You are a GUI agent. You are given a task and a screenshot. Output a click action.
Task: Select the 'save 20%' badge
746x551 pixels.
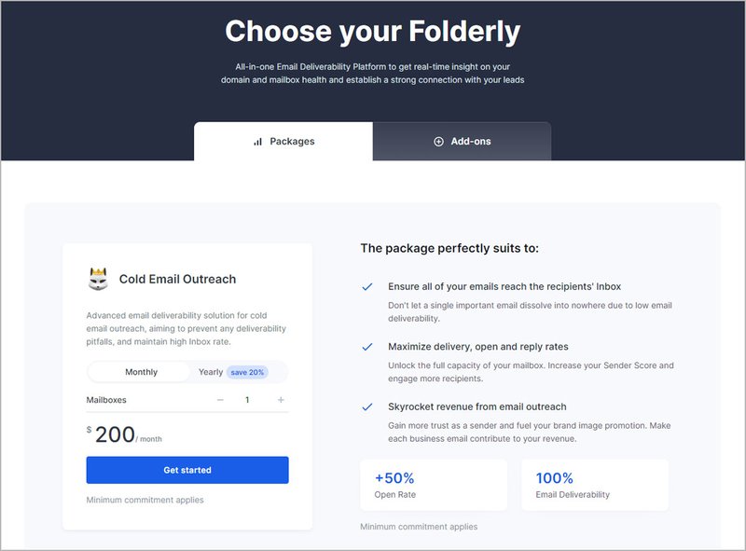[246, 371]
